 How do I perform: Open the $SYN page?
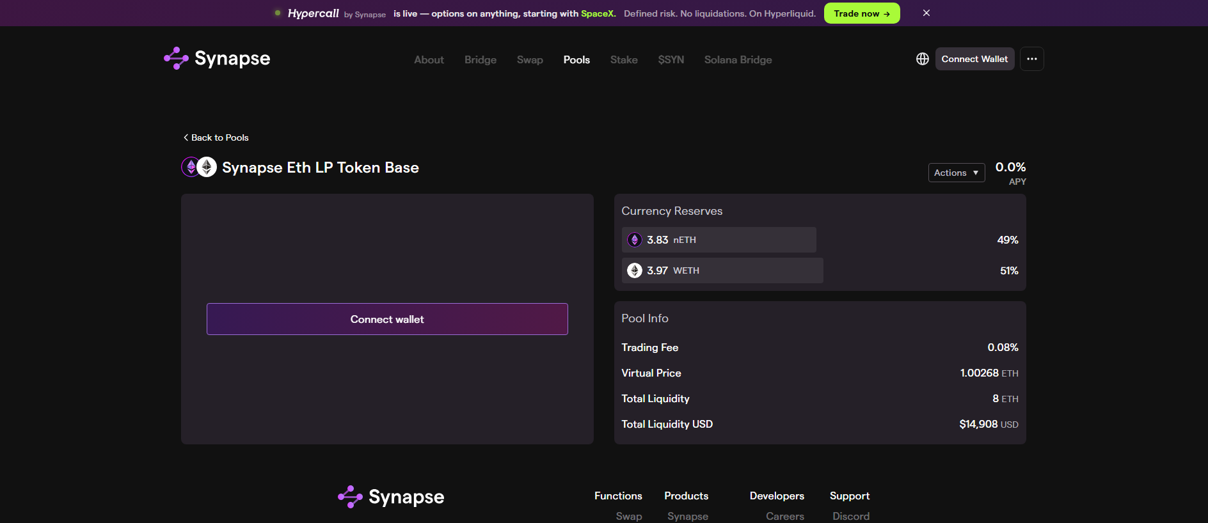[x=671, y=59]
